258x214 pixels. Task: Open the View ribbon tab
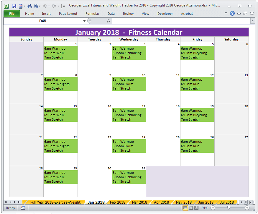145,14
